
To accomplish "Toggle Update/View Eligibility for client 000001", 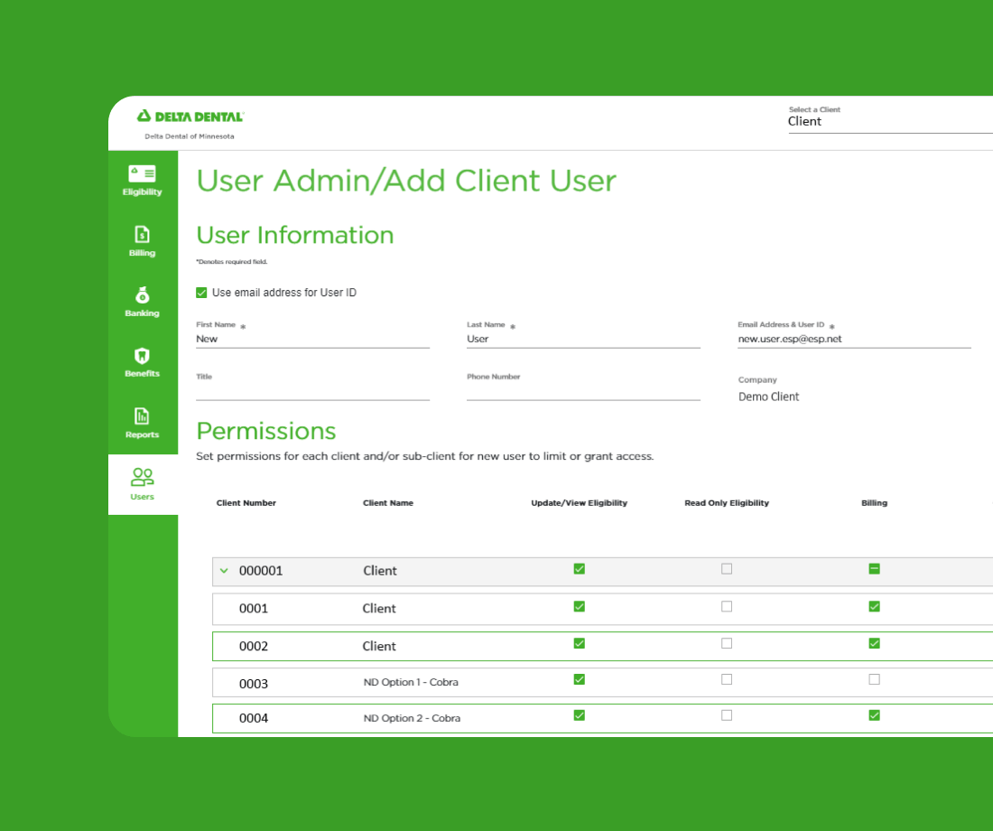I will (580, 568).
